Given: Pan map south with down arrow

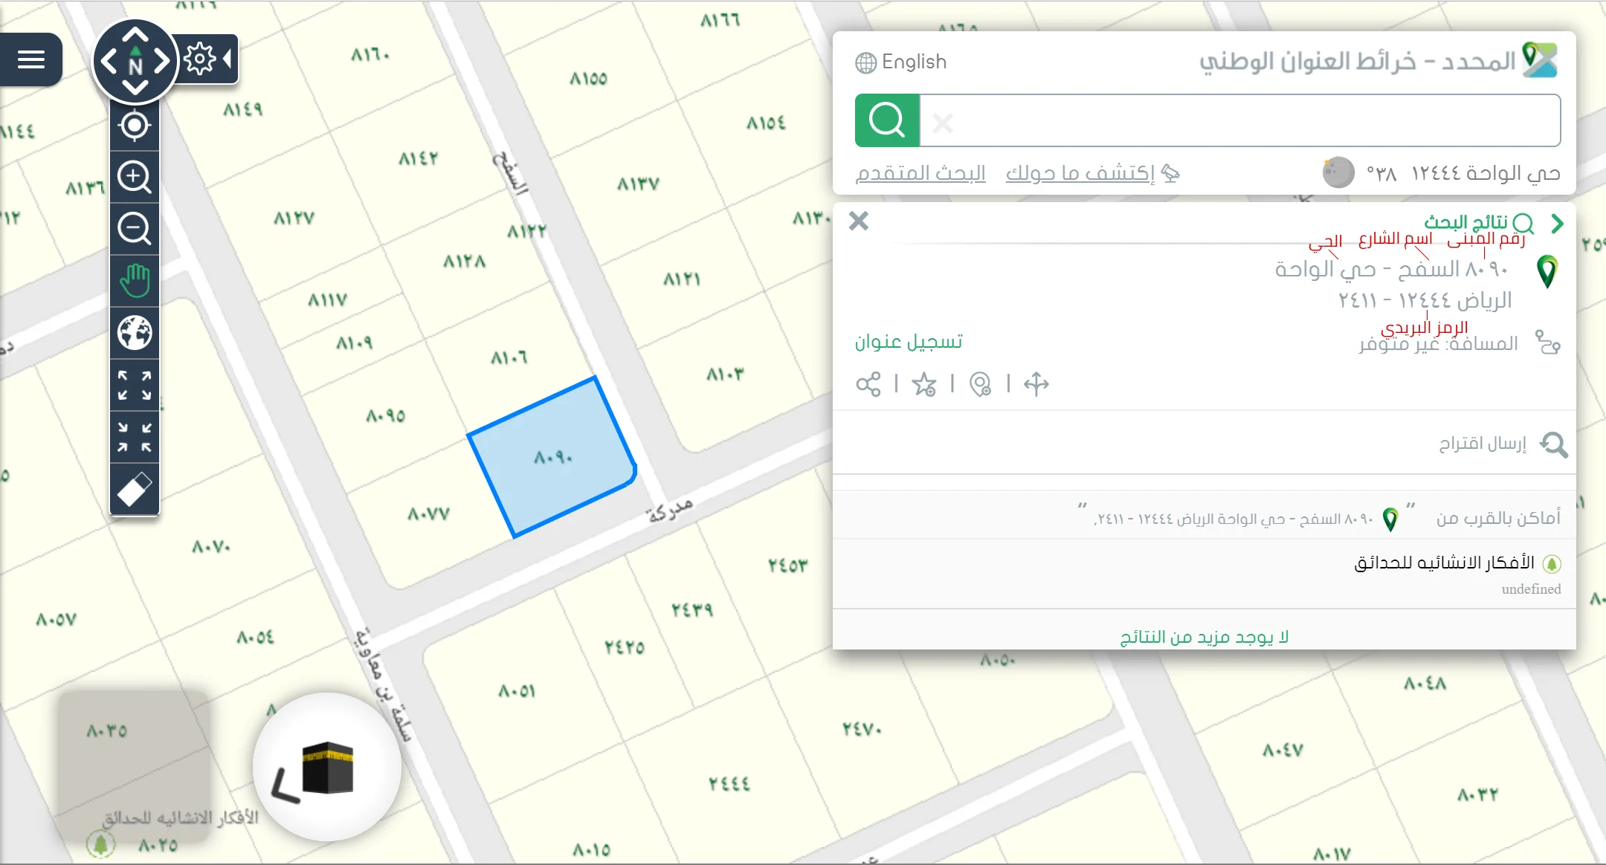Looking at the screenshot, I should [135, 88].
